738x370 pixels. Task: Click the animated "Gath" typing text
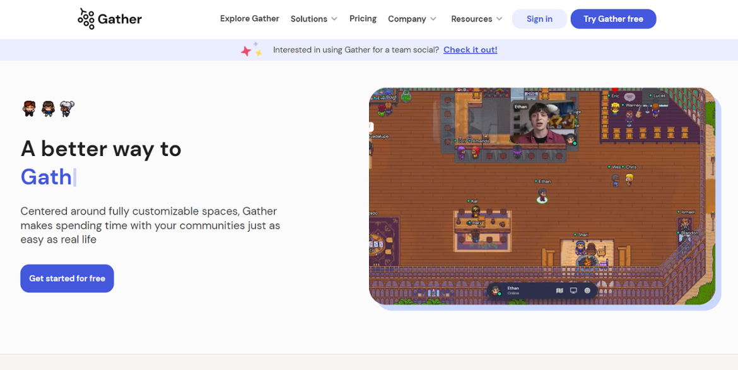[x=46, y=177]
